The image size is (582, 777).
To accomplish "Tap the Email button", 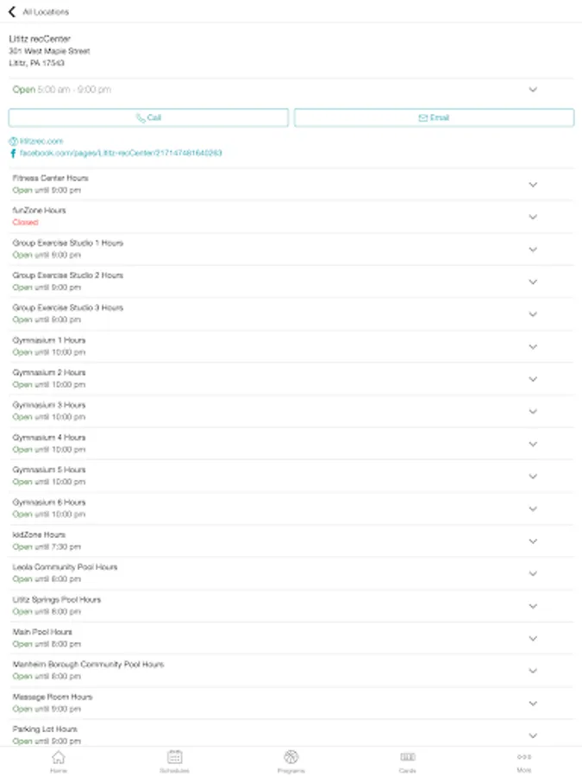I will click(x=434, y=118).
